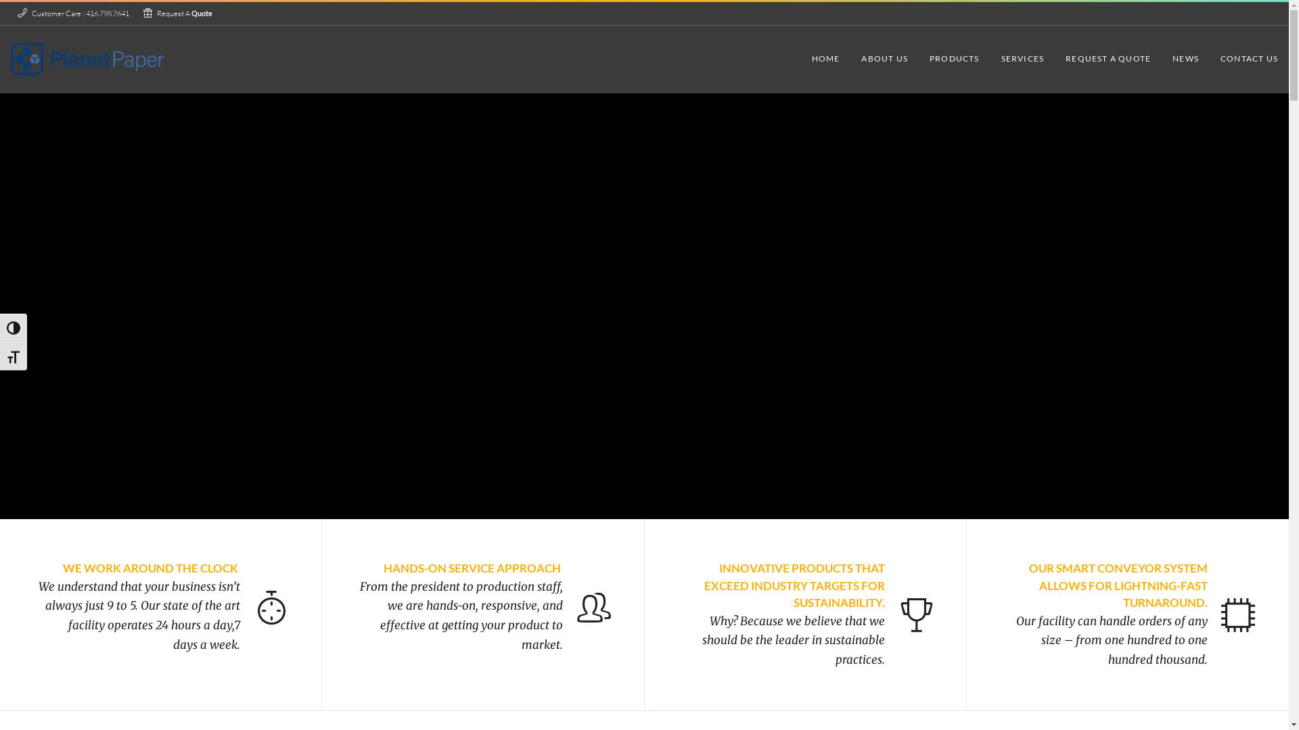Click the black hero banner area

coord(644,306)
